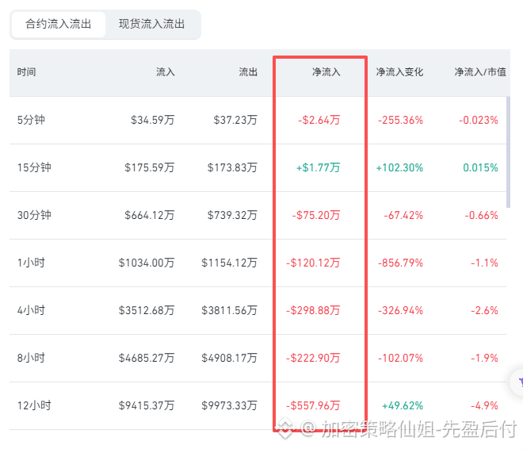The image size is (523, 449).
Task: Select the 4小时 time row
Action: [258, 310]
